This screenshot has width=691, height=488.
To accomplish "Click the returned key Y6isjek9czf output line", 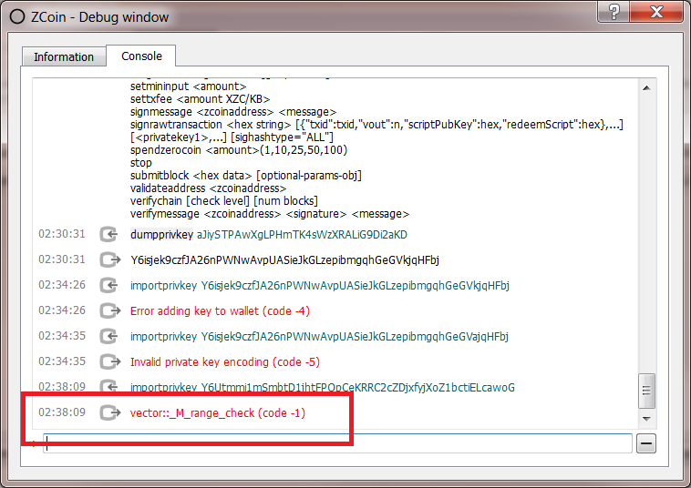I will pos(284,260).
